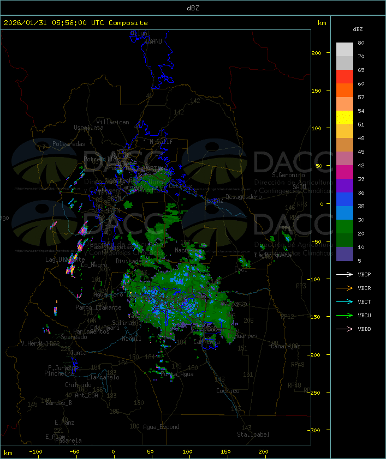The width and height of the screenshot is (386, 459).
Task: Click the Cochico place label
Action: (228, 391)
